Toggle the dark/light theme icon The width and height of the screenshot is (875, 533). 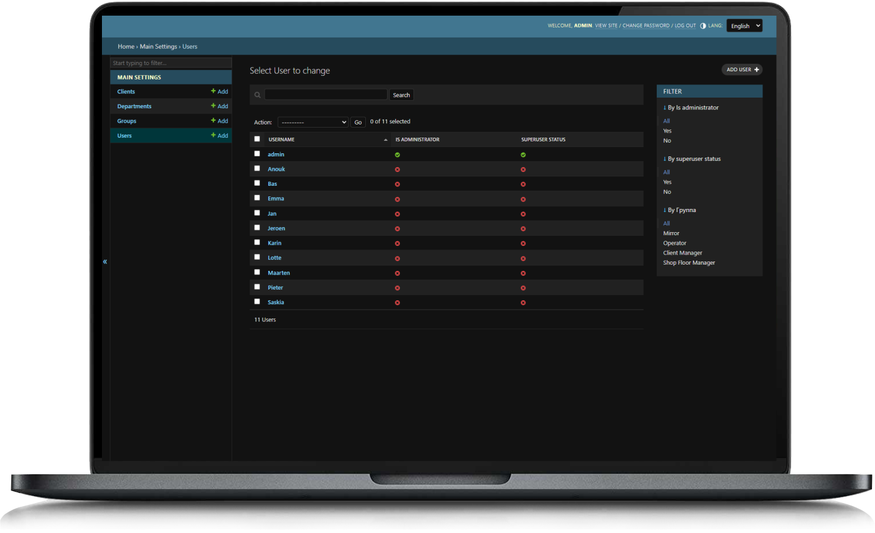[x=703, y=26]
